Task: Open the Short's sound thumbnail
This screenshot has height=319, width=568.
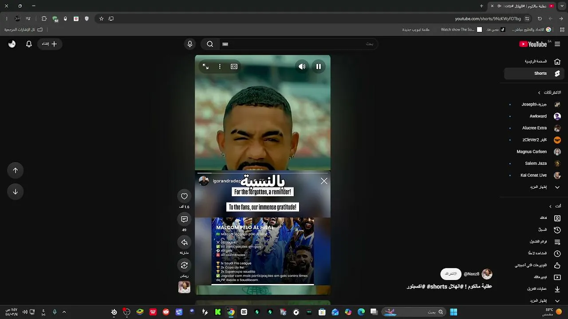Action: [184, 287]
